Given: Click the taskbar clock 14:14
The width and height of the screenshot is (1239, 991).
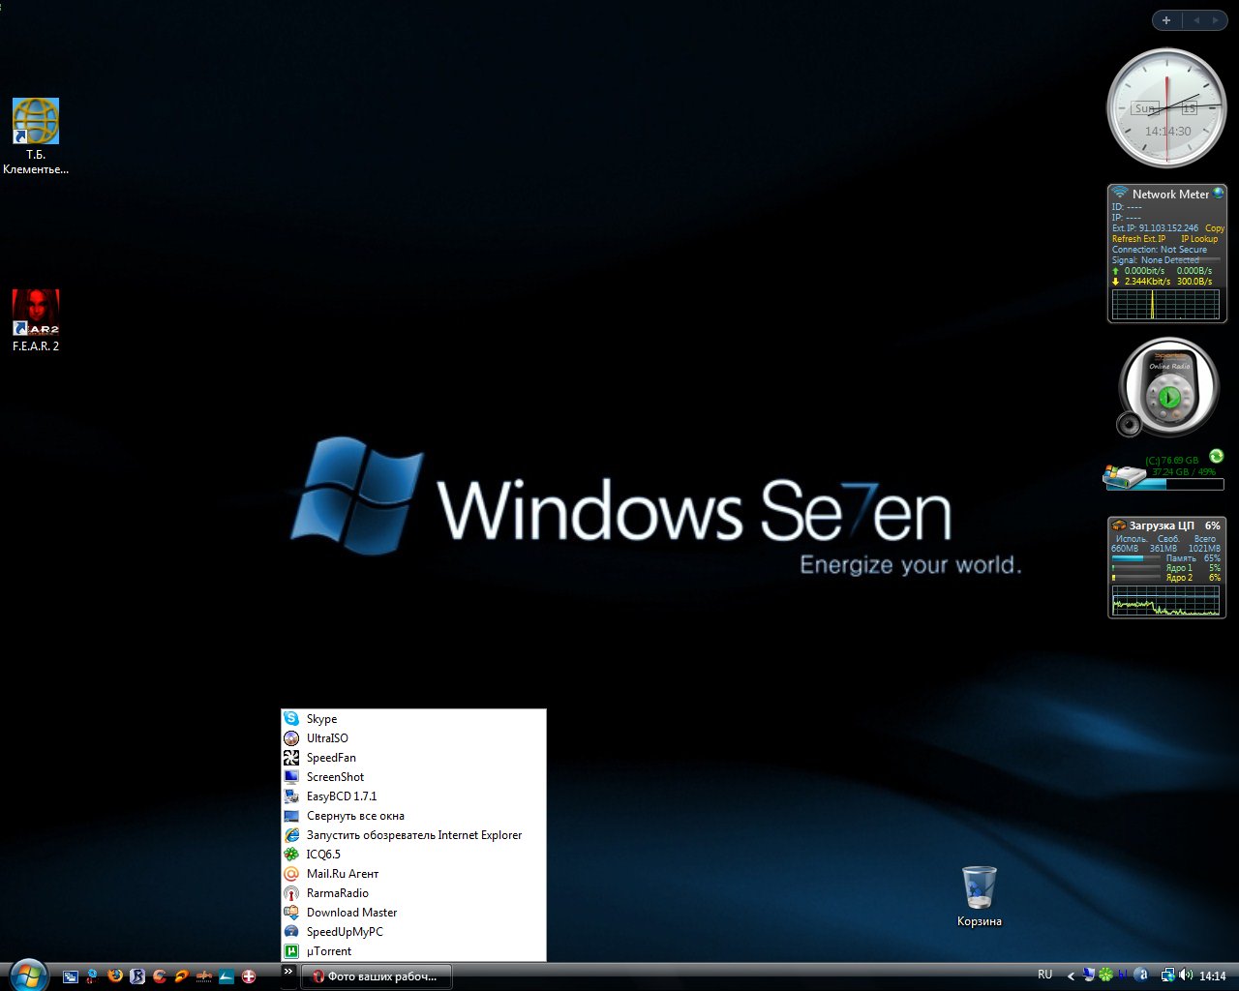Looking at the screenshot, I should pos(1213,976).
